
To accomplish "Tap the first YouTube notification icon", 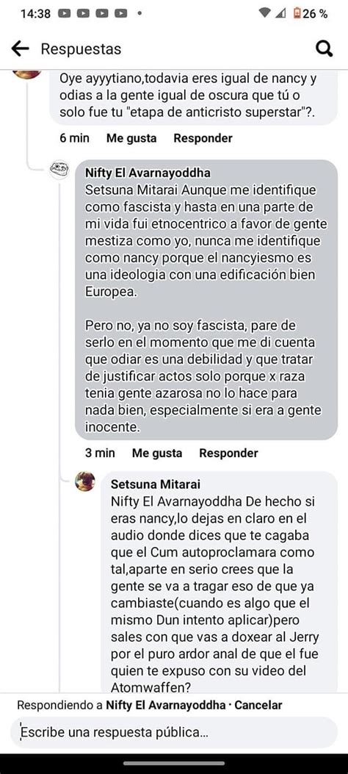I will [x=65, y=14].
